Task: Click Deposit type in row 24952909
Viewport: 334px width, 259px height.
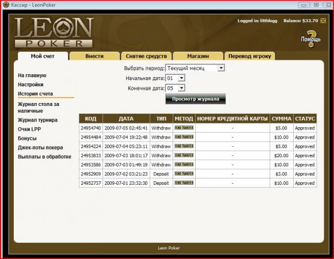Action: (161, 174)
